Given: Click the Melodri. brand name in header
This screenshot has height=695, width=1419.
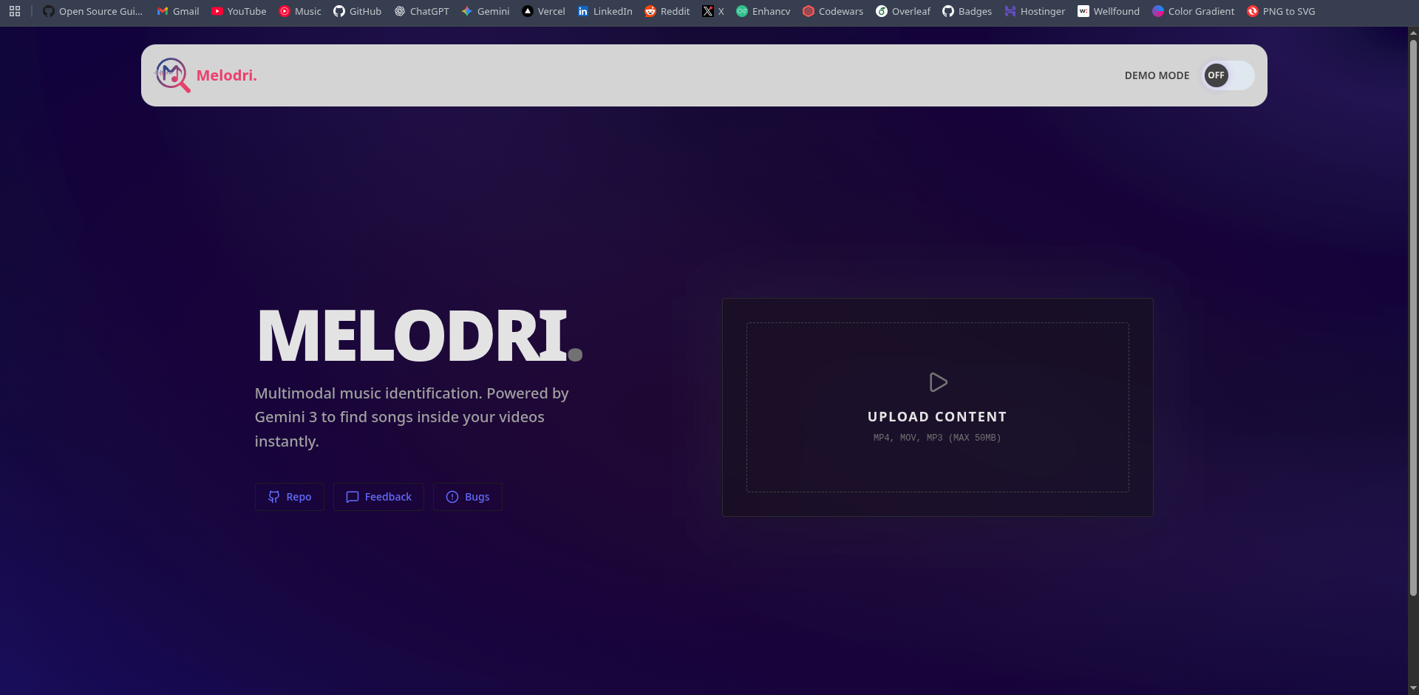Looking at the screenshot, I should [227, 75].
